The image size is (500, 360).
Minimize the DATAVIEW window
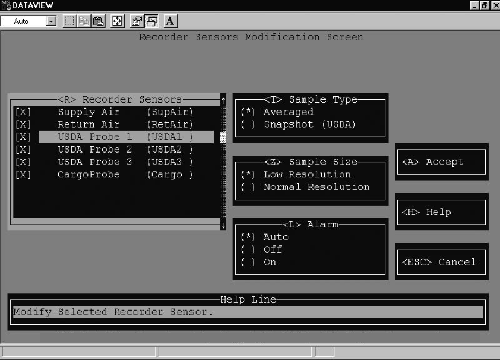point(474,5)
